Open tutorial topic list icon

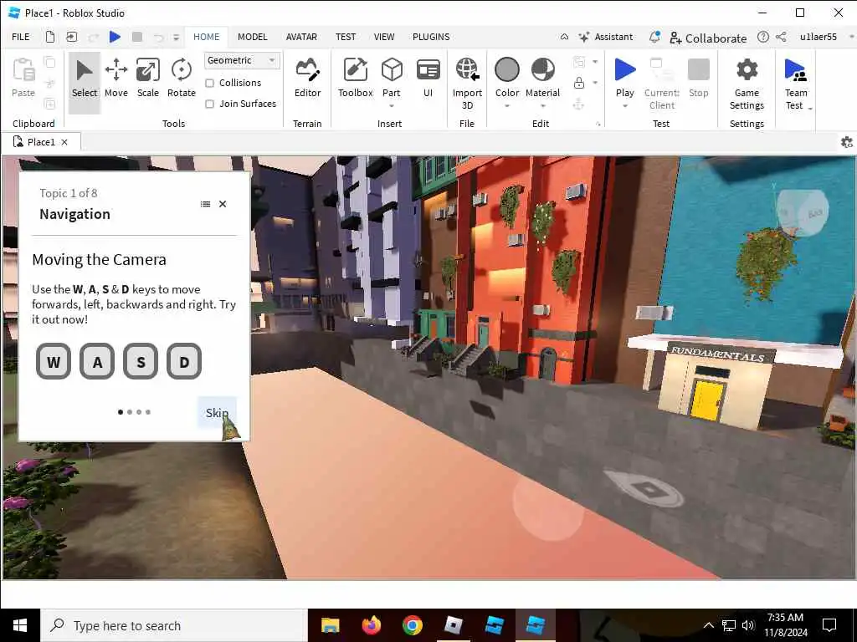point(206,204)
